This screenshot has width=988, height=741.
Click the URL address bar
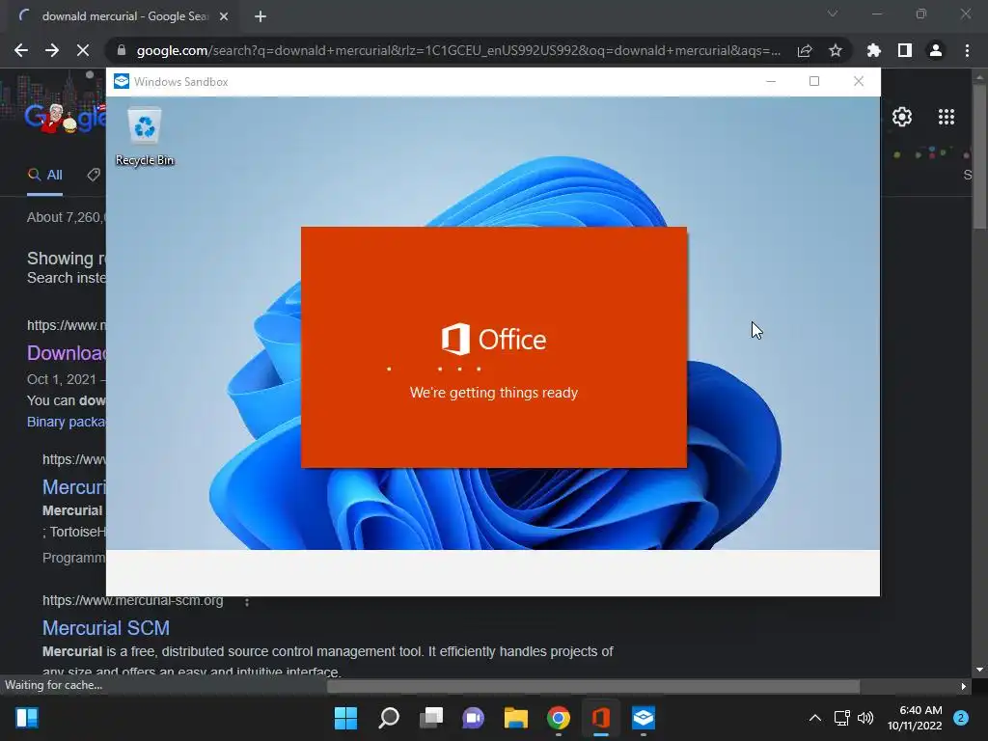coord(458,50)
